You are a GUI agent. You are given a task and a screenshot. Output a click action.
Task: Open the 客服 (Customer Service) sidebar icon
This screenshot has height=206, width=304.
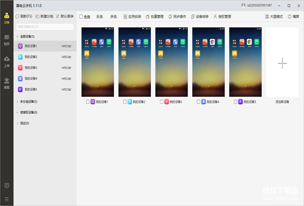pyautogui.click(x=6, y=83)
